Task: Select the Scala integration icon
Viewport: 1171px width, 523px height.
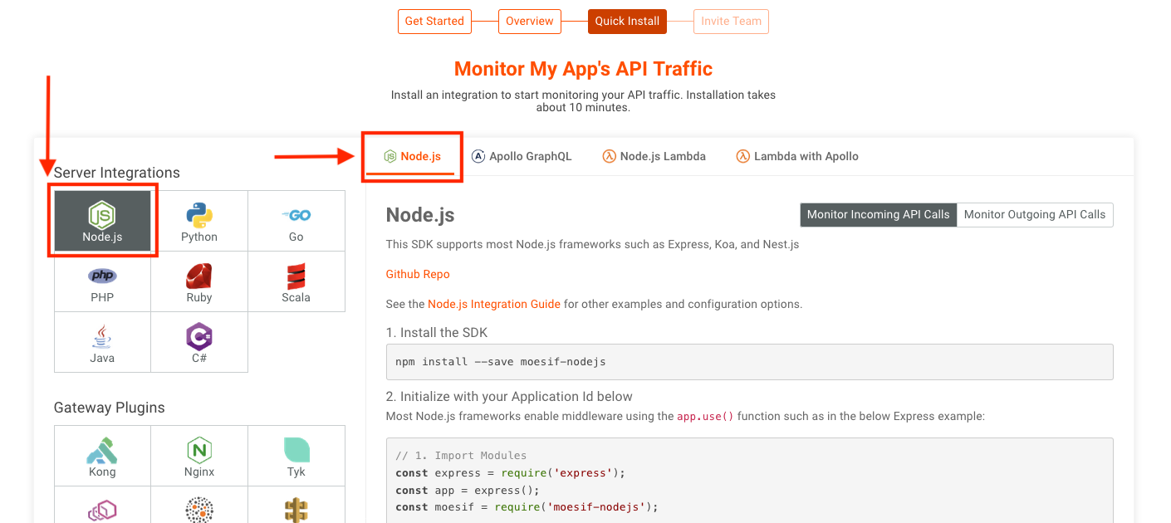Action: [296, 281]
